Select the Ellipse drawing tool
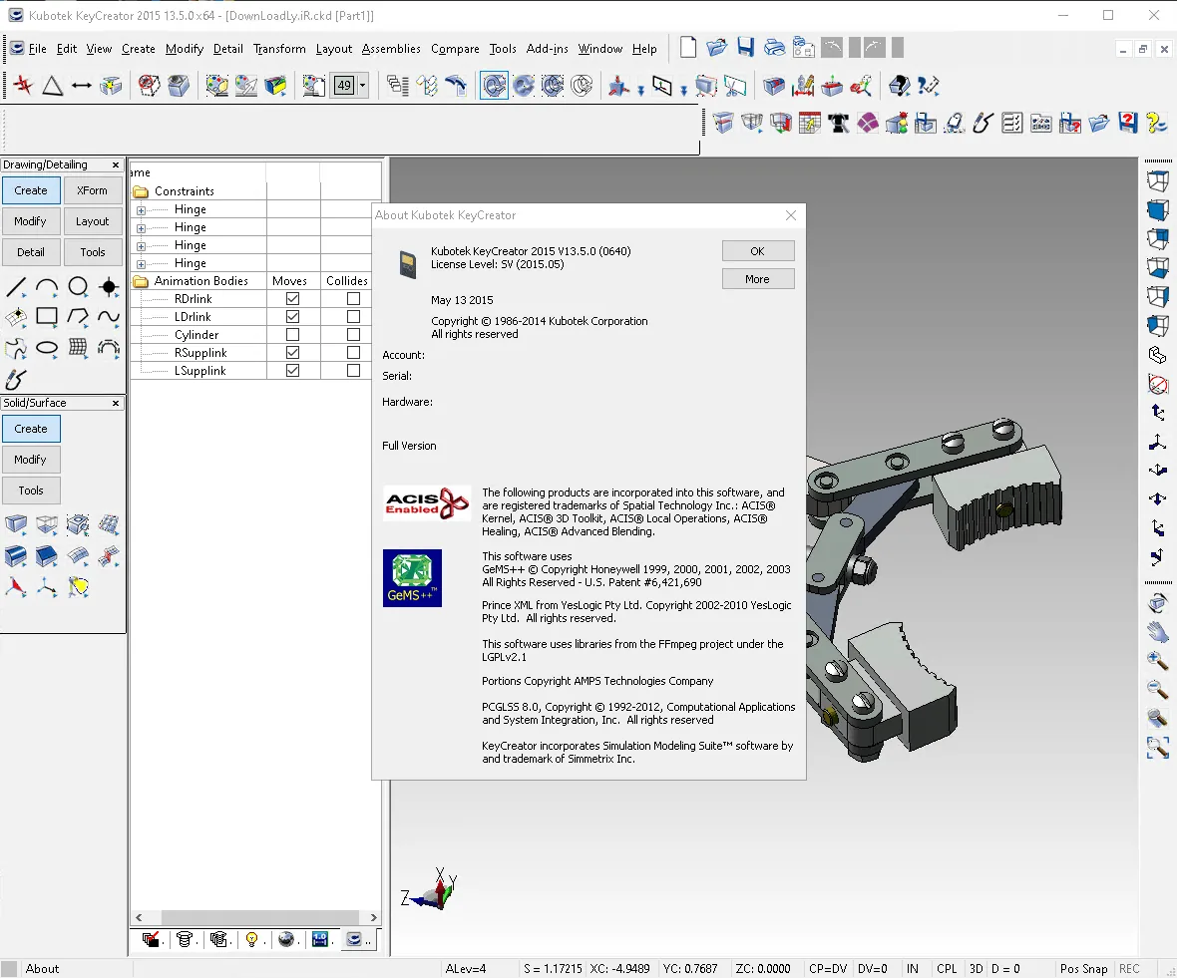The image size is (1177, 978). 47,347
